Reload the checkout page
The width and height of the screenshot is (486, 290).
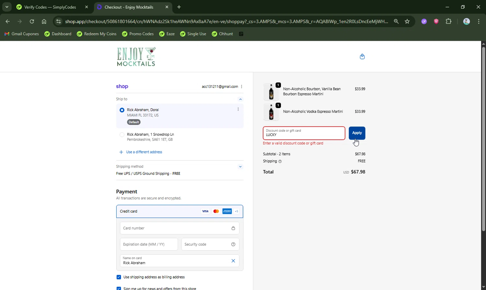point(32,21)
